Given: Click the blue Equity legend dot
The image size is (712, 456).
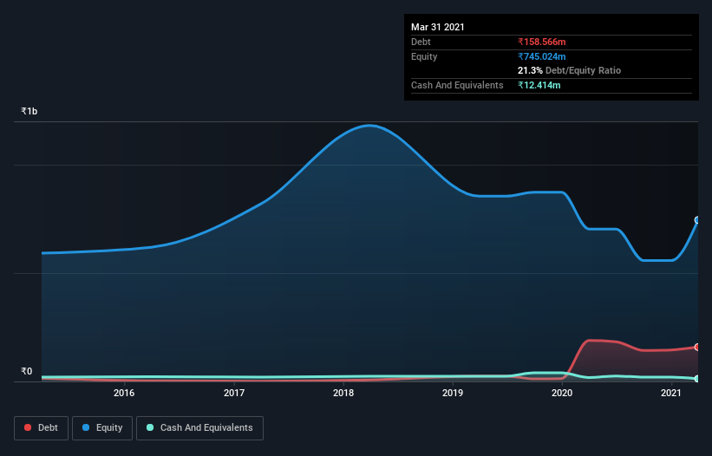Looking at the screenshot, I should coord(86,427).
